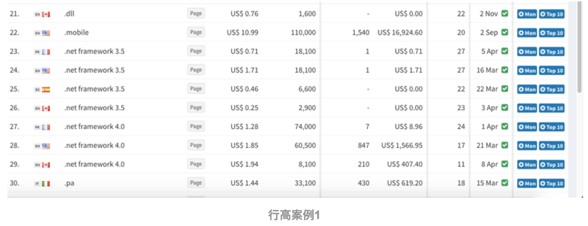The image size is (588, 226).
Task: Click Canada flag icon in row 21
Action: pyautogui.click(x=46, y=14)
